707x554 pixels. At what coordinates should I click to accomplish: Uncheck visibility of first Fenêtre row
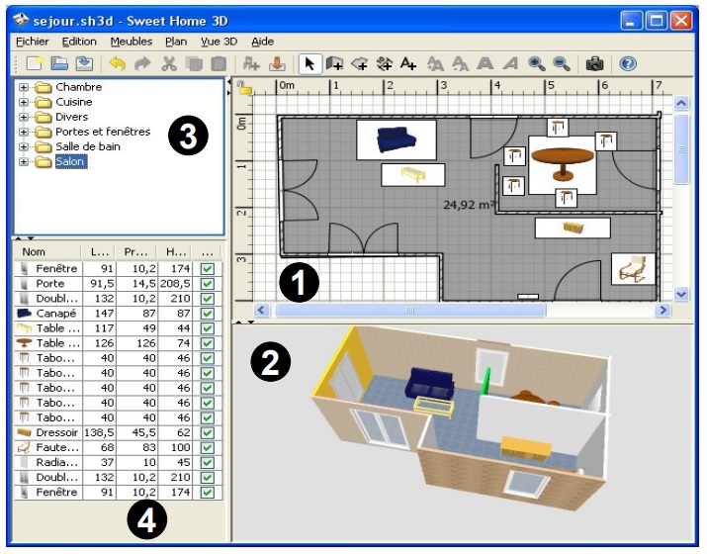pyautogui.click(x=208, y=269)
